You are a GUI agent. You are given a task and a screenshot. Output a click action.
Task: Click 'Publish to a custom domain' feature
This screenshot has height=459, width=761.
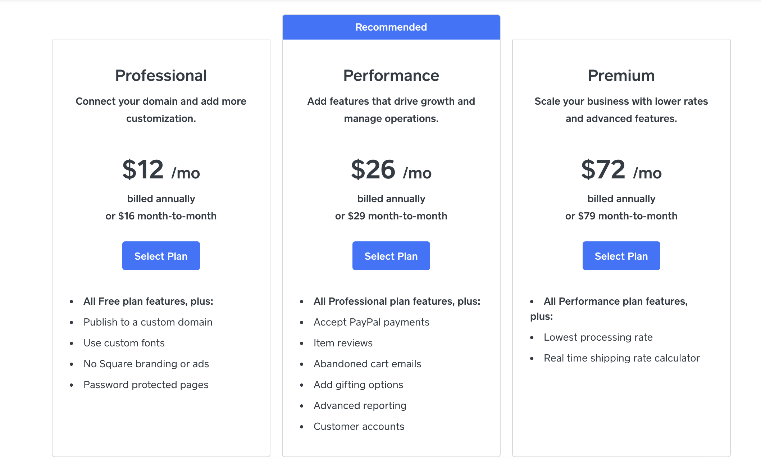(148, 322)
